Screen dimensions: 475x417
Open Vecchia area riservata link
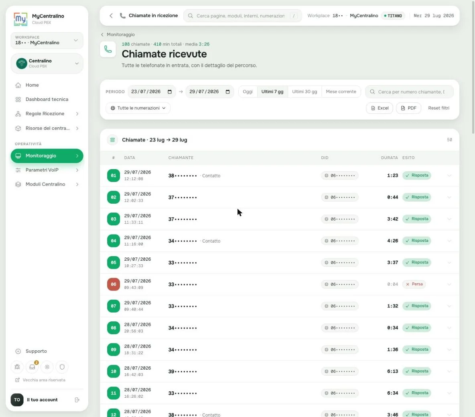point(40,380)
